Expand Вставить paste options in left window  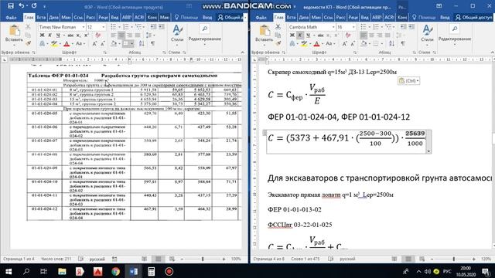14,44
